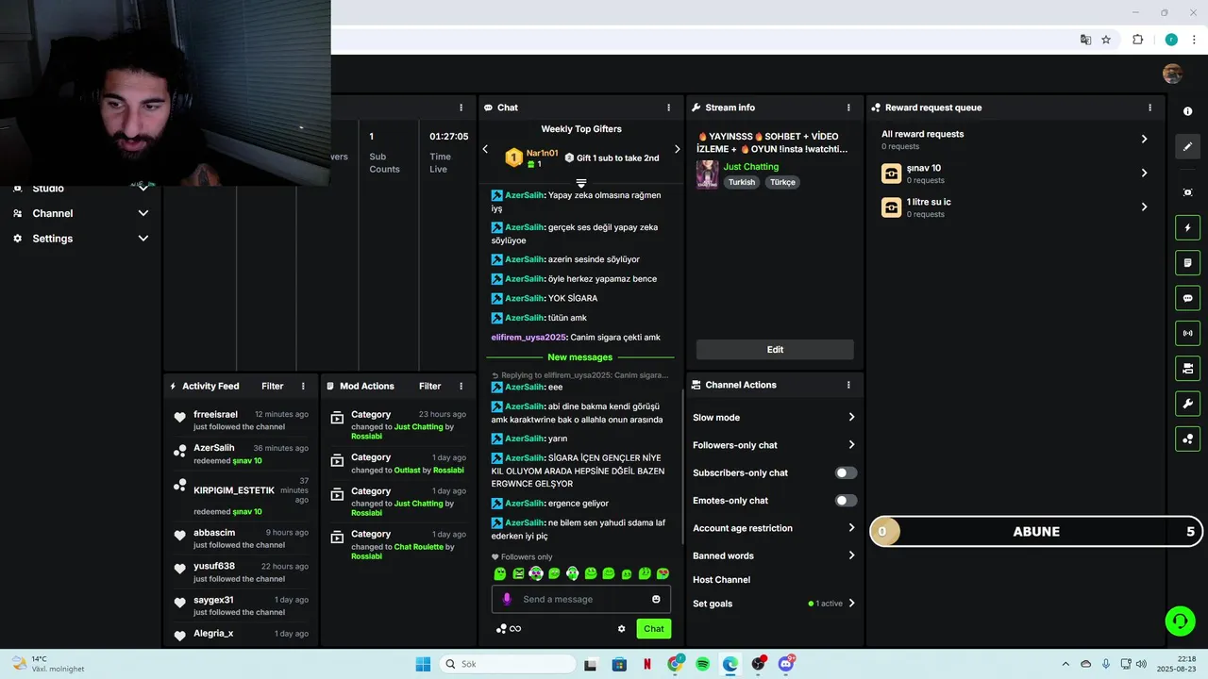Image resolution: width=1208 pixels, height=679 pixels.
Task: Go to previous Weekly Top Gifters slide
Action: [485, 149]
